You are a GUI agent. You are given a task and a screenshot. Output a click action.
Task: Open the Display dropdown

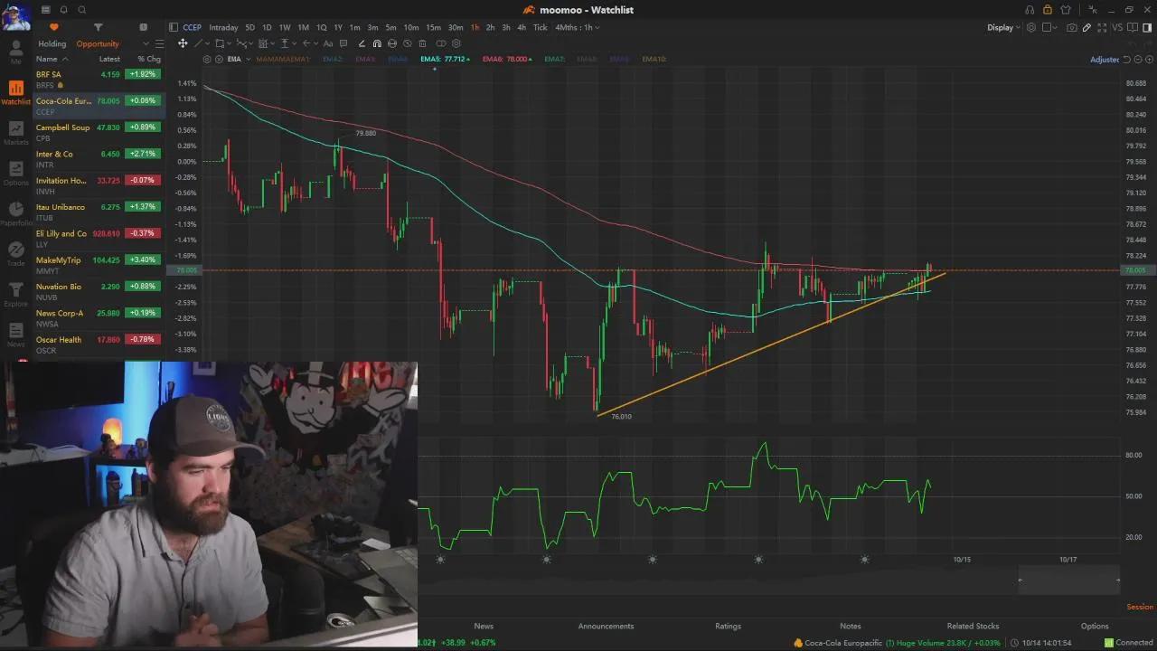point(1003,27)
